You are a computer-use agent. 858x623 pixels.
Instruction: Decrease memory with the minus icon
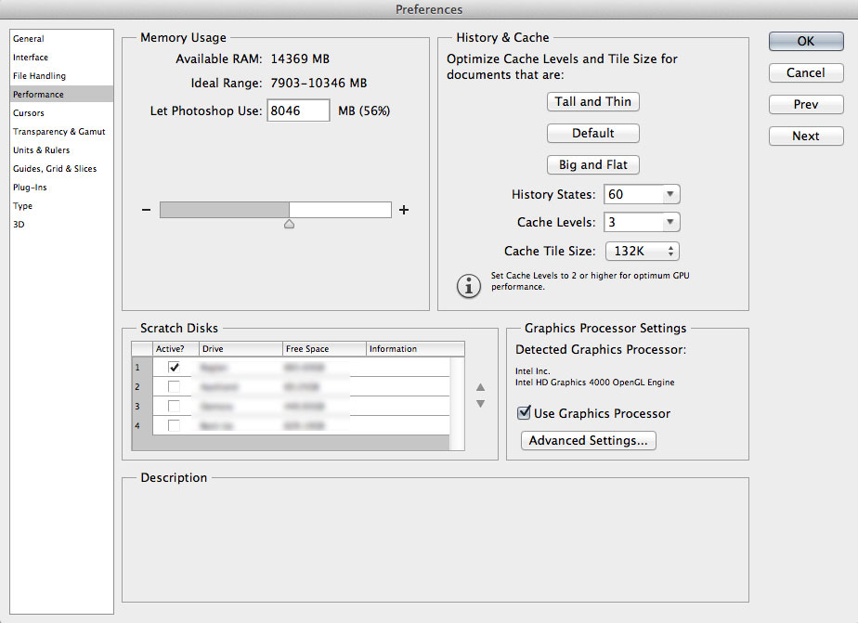(x=146, y=210)
